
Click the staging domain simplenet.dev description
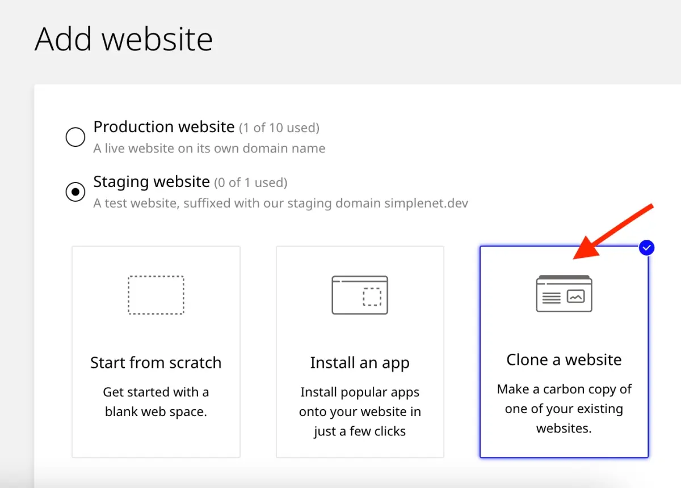[280, 203]
